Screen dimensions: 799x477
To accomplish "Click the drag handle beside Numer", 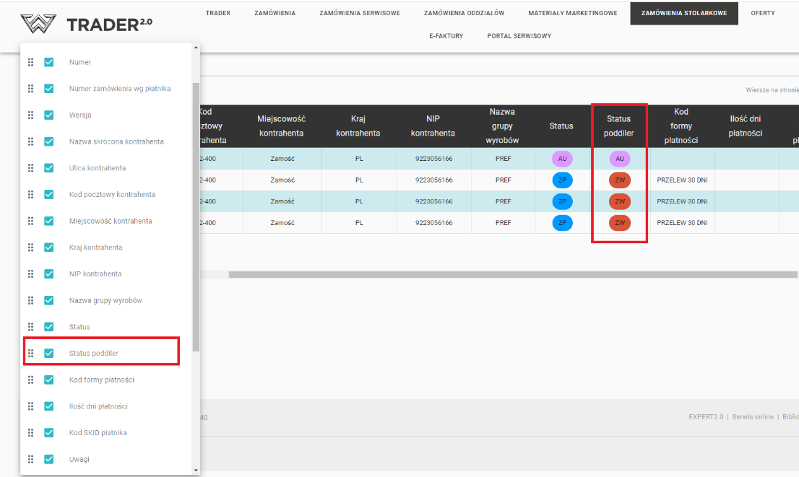I will coord(30,62).
